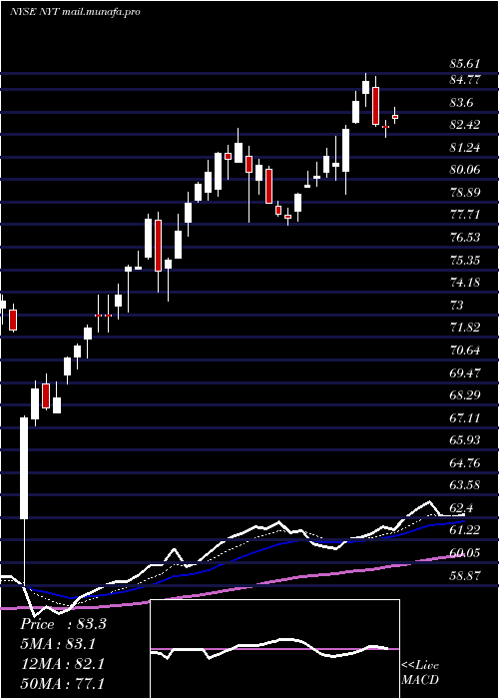Click the 68.29 price label
Image resolution: width=499 pixels, height=699 pixels.
(x=465, y=395)
